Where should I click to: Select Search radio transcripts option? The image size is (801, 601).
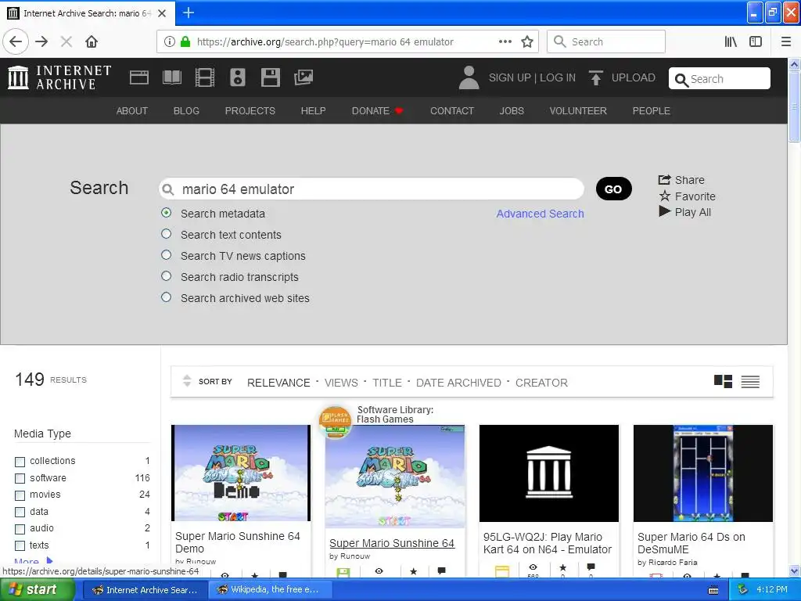click(x=166, y=276)
